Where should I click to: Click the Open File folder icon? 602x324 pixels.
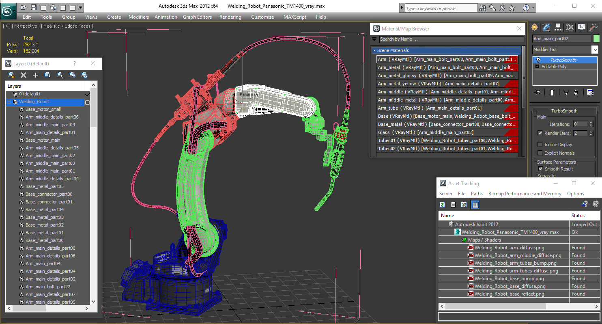(x=24, y=7)
